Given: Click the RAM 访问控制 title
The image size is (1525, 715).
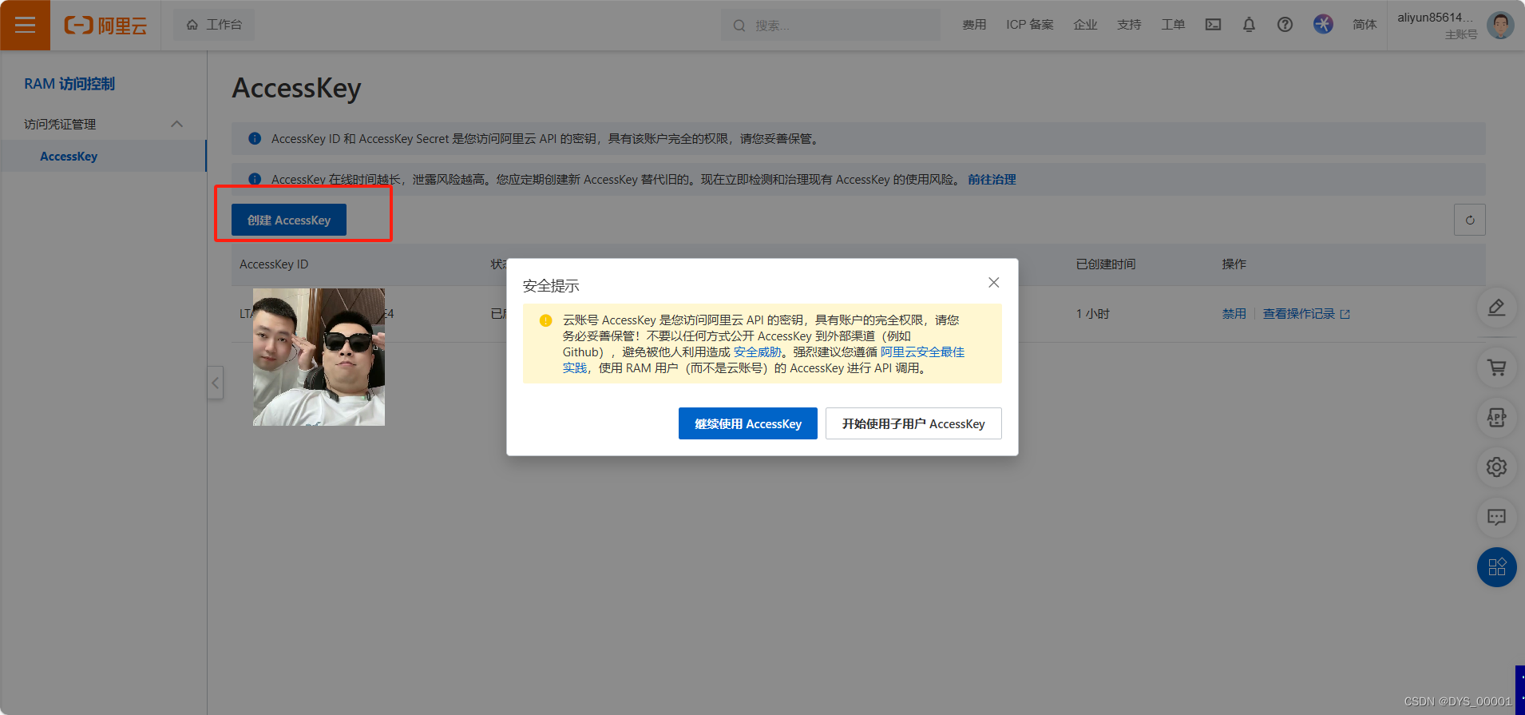Looking at the screenshot, I should click(x=69, y=84).
